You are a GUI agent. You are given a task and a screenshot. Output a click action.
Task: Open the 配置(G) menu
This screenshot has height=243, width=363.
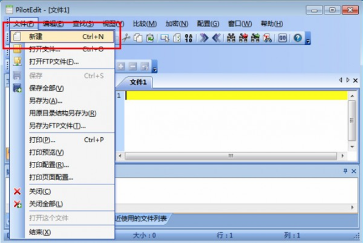pos(208,24)
